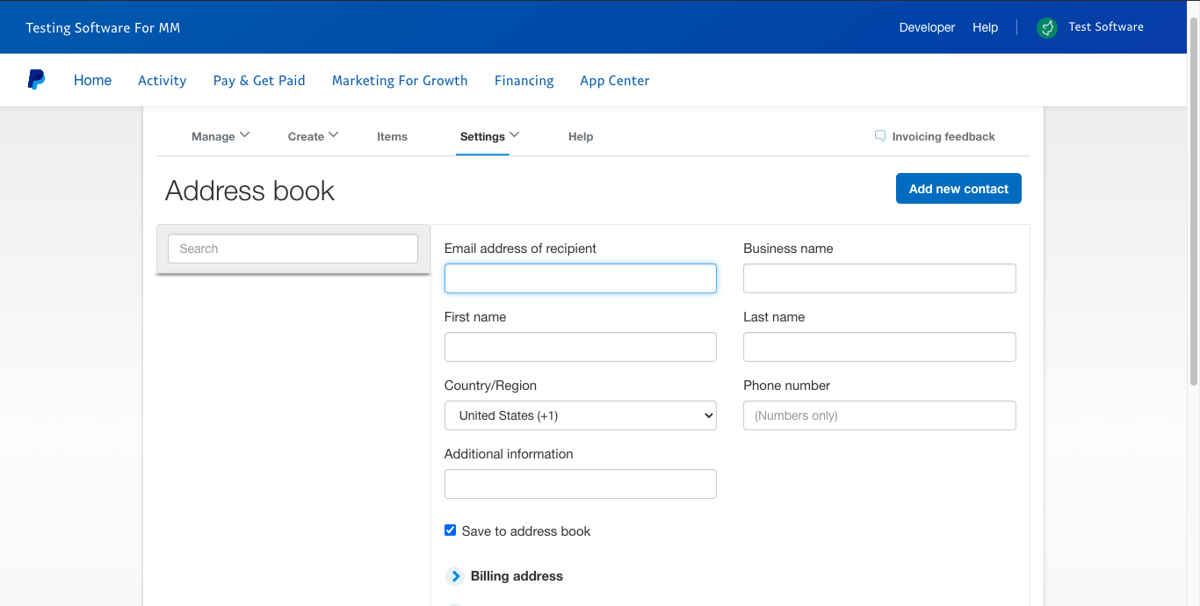Click the Additional information field
The width and height of the screenshot is (1200, 606).
point(581,484)
